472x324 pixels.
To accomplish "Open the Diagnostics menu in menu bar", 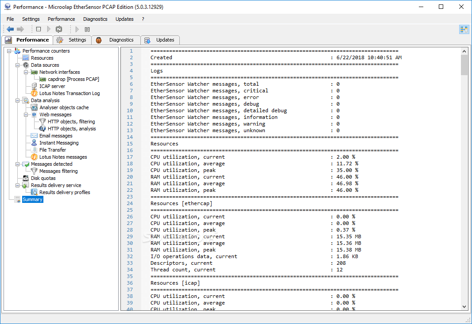I will click(95, 19).
